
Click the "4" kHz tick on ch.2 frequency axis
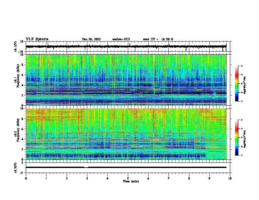23,139
